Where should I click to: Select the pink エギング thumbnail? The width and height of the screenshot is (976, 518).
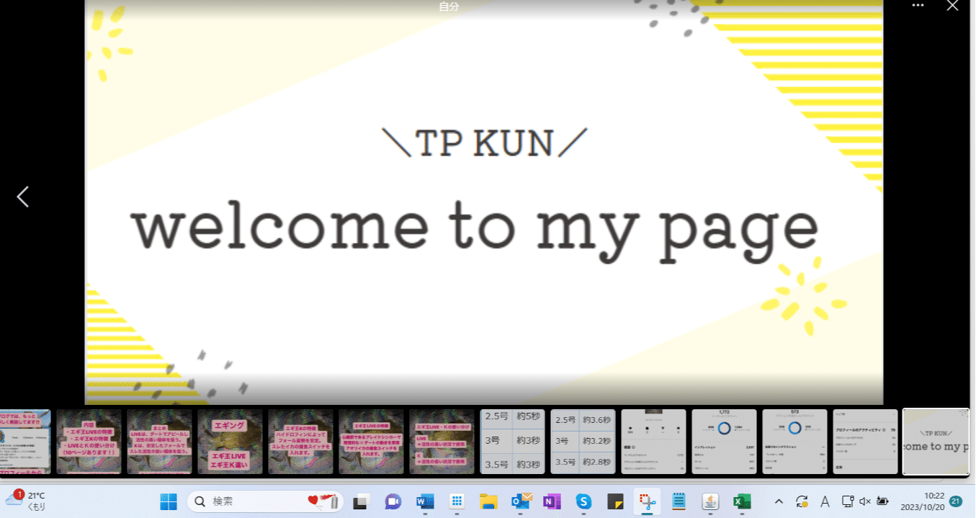coord(230,441)
